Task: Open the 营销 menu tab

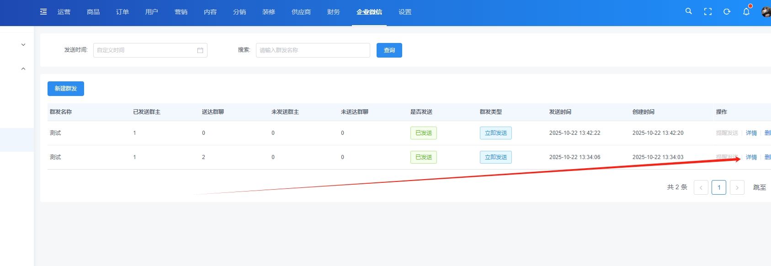Action: point(181,12)
